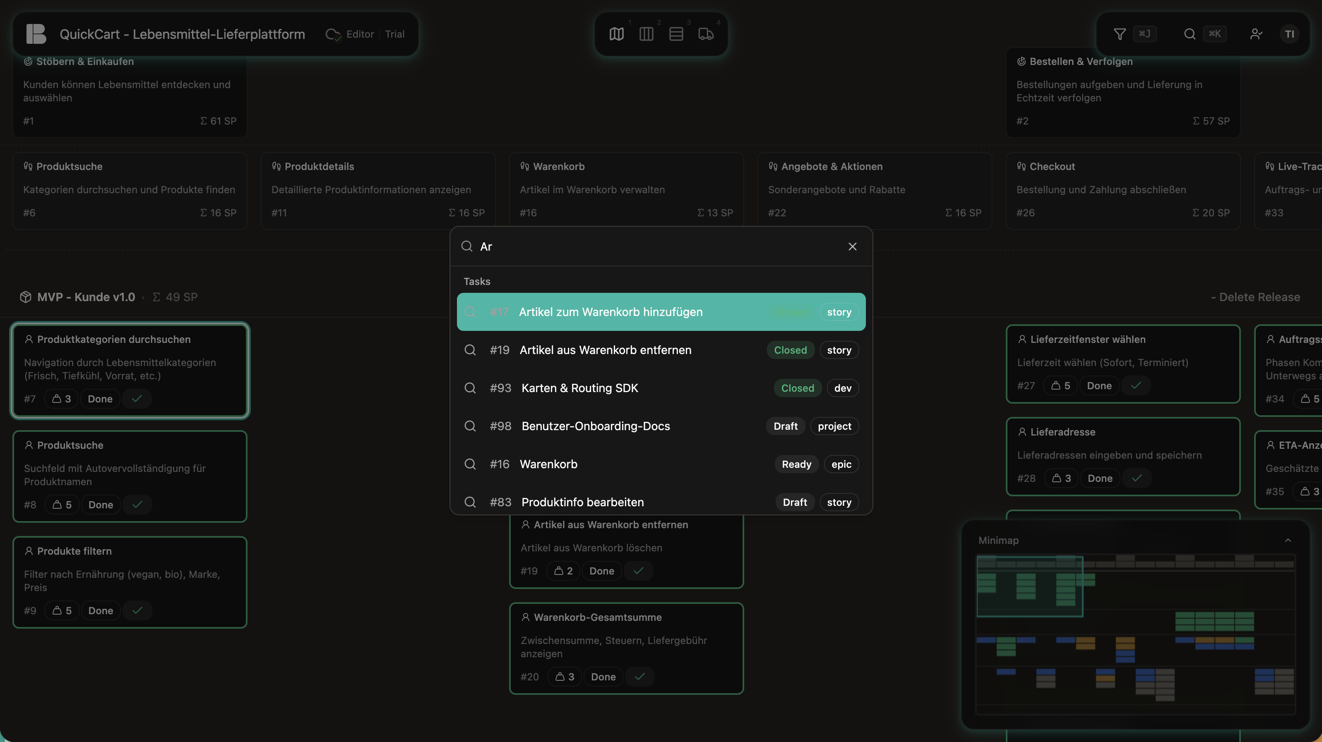Switch to the columns board view icon

point(646,34)
